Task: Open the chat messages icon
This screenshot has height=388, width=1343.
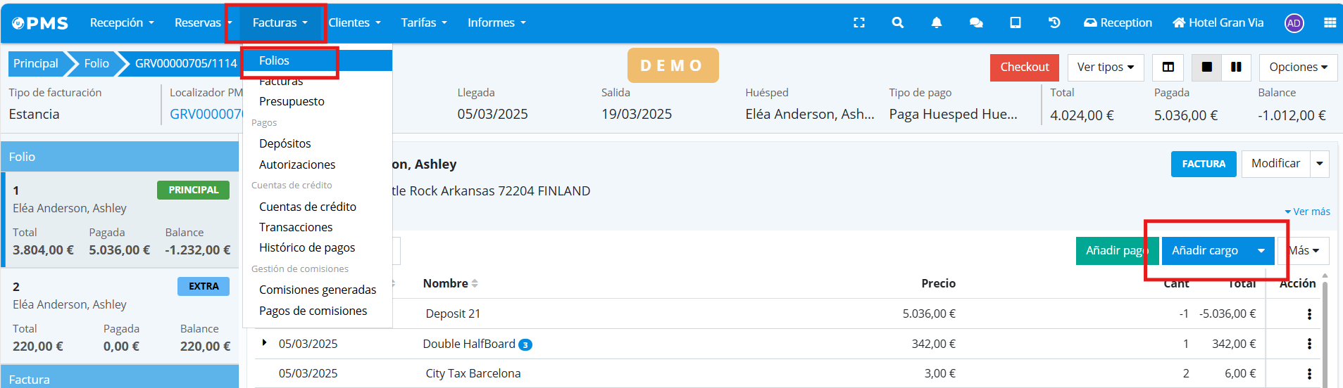Action: pos(975,22)
